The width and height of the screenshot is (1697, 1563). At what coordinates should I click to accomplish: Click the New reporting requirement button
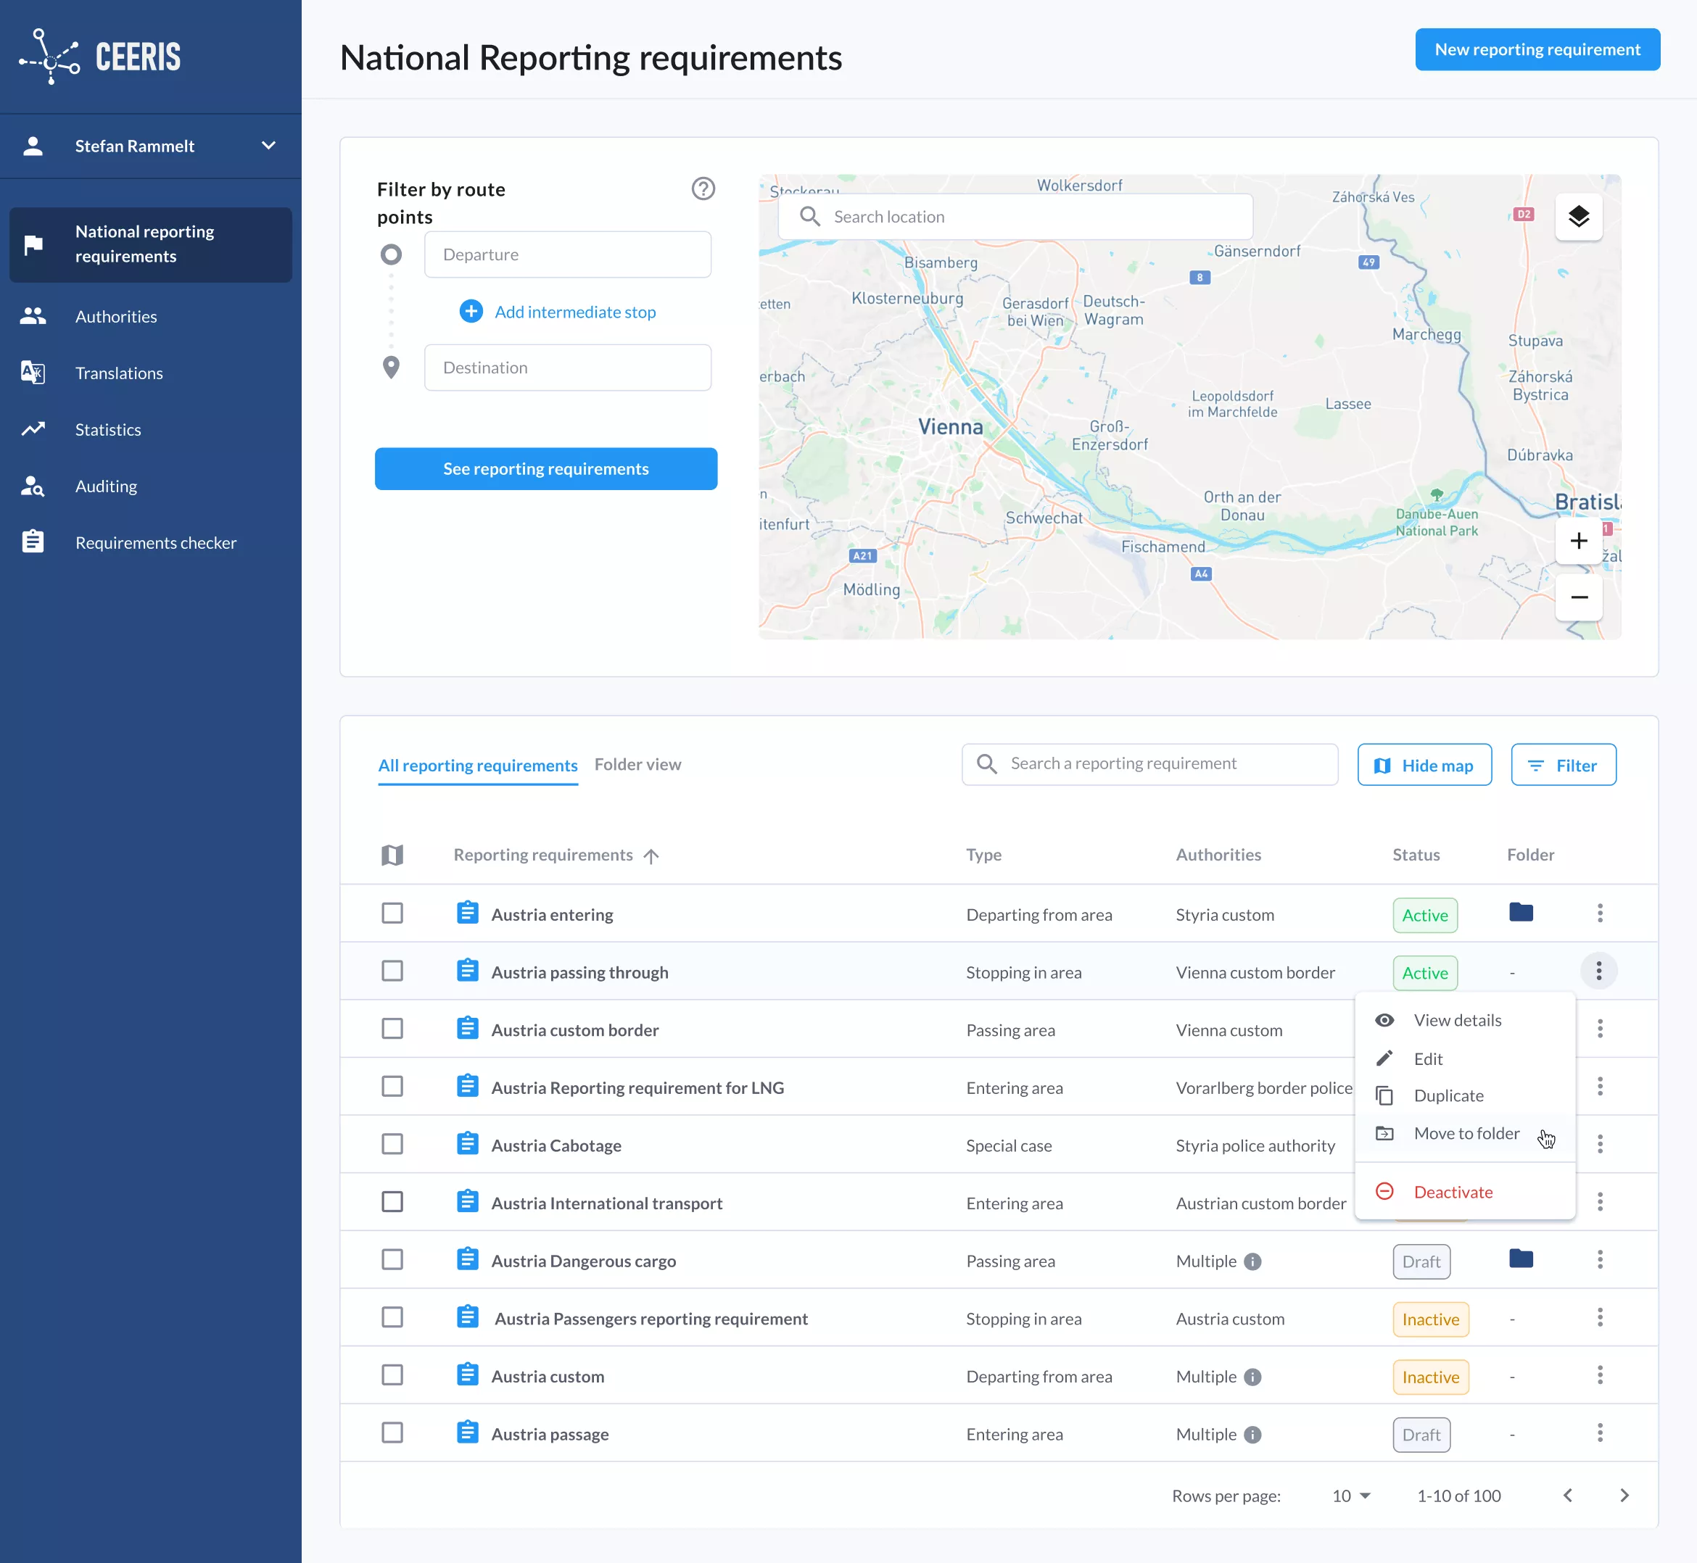coord(1536,50)
